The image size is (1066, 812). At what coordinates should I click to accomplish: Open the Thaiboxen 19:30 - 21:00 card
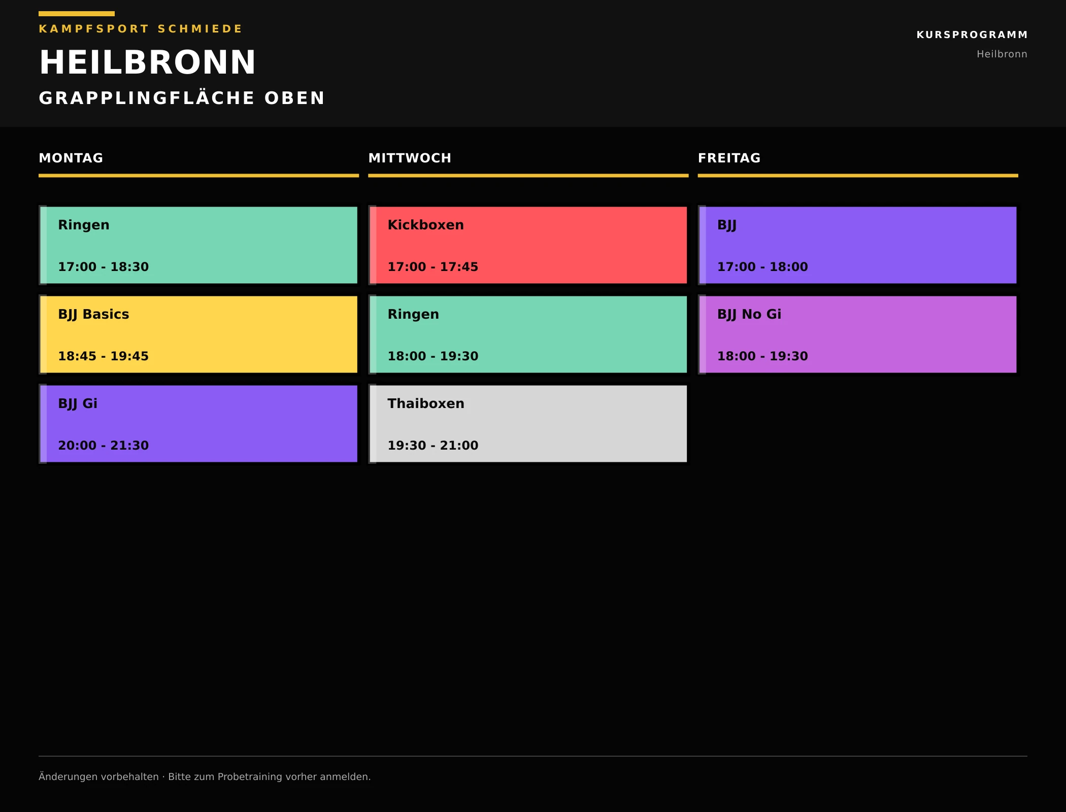[x=528, y=424]
